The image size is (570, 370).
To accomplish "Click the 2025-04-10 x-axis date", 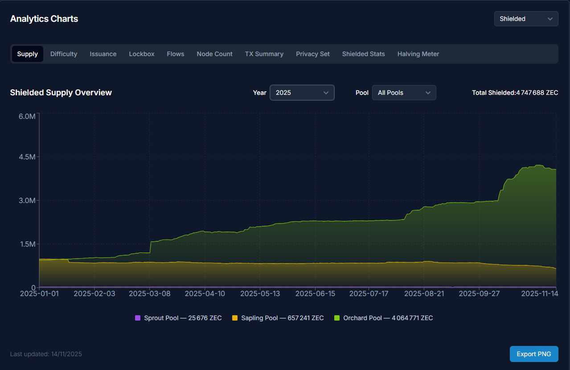I will click(205, 293).
